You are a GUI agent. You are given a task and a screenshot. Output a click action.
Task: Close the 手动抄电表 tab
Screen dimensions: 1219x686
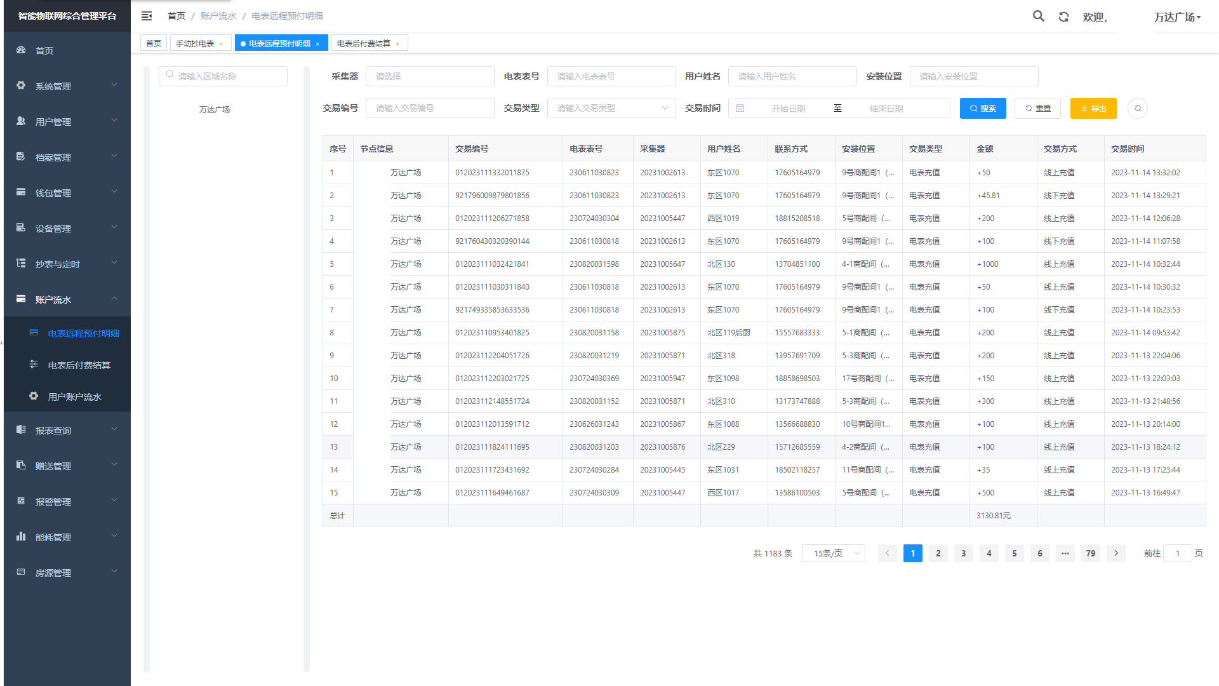pyautogui.click(x=221, y=44)
